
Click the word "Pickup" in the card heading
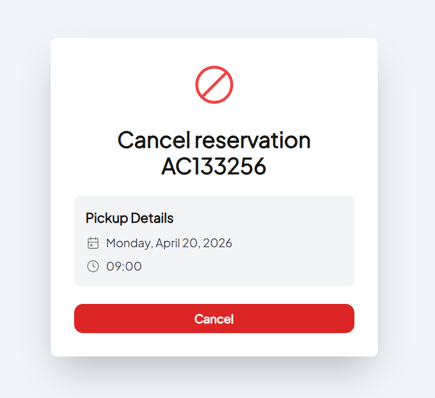[x=106, y=218]
